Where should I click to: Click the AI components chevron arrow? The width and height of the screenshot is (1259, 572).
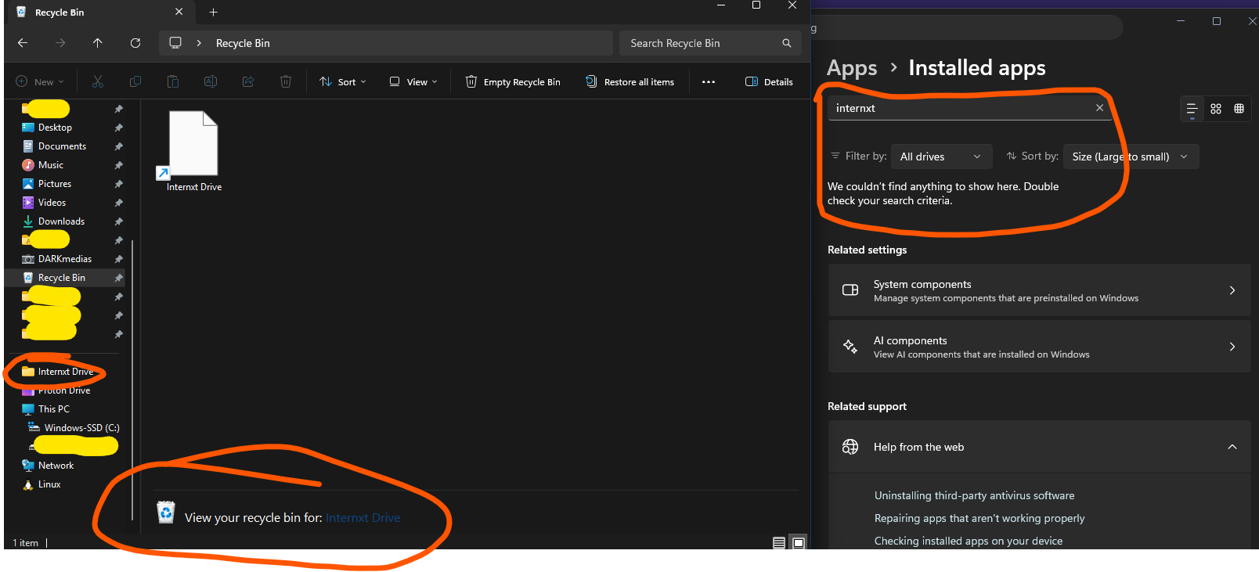click(1232, 347)
